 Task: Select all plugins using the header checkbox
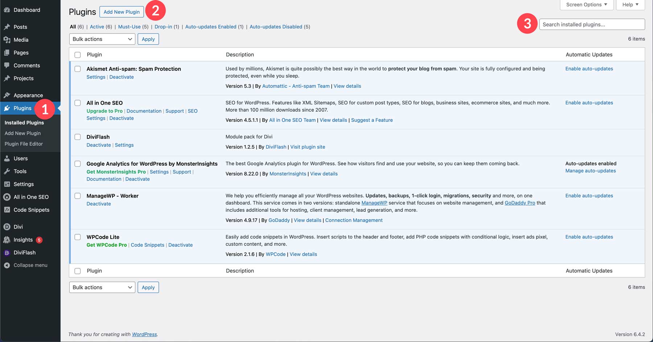click(x=78, y=55)
